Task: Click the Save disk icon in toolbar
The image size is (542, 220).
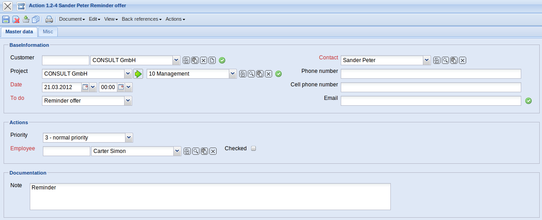Action: tap(6, 19)
